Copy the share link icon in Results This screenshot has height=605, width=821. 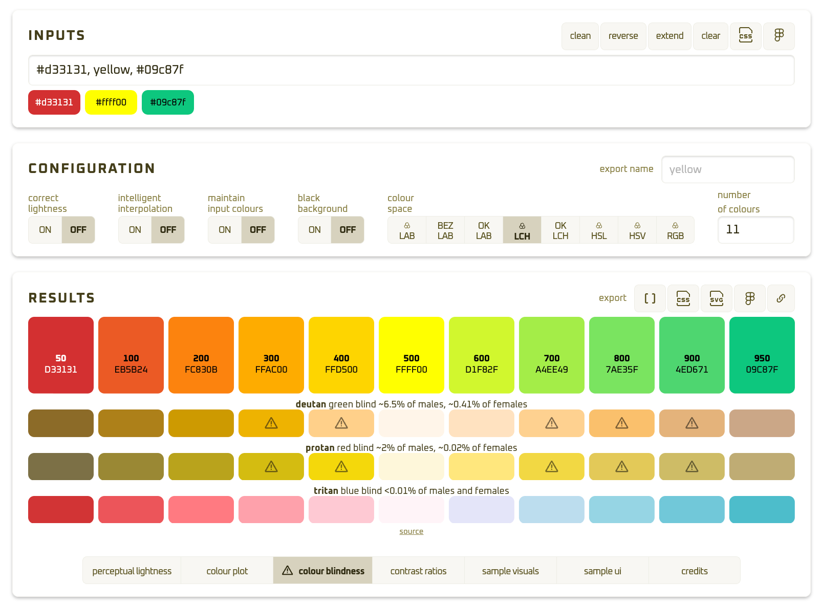tap(781, 298)
